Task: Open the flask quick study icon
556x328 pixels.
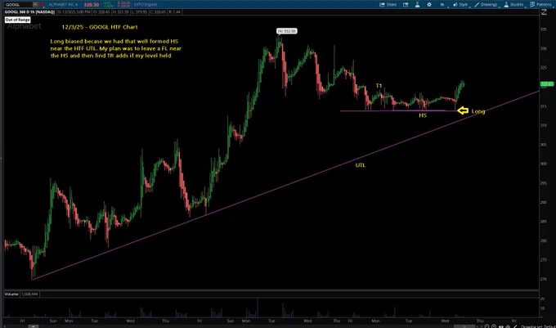Action: click(x=417, y=5)
